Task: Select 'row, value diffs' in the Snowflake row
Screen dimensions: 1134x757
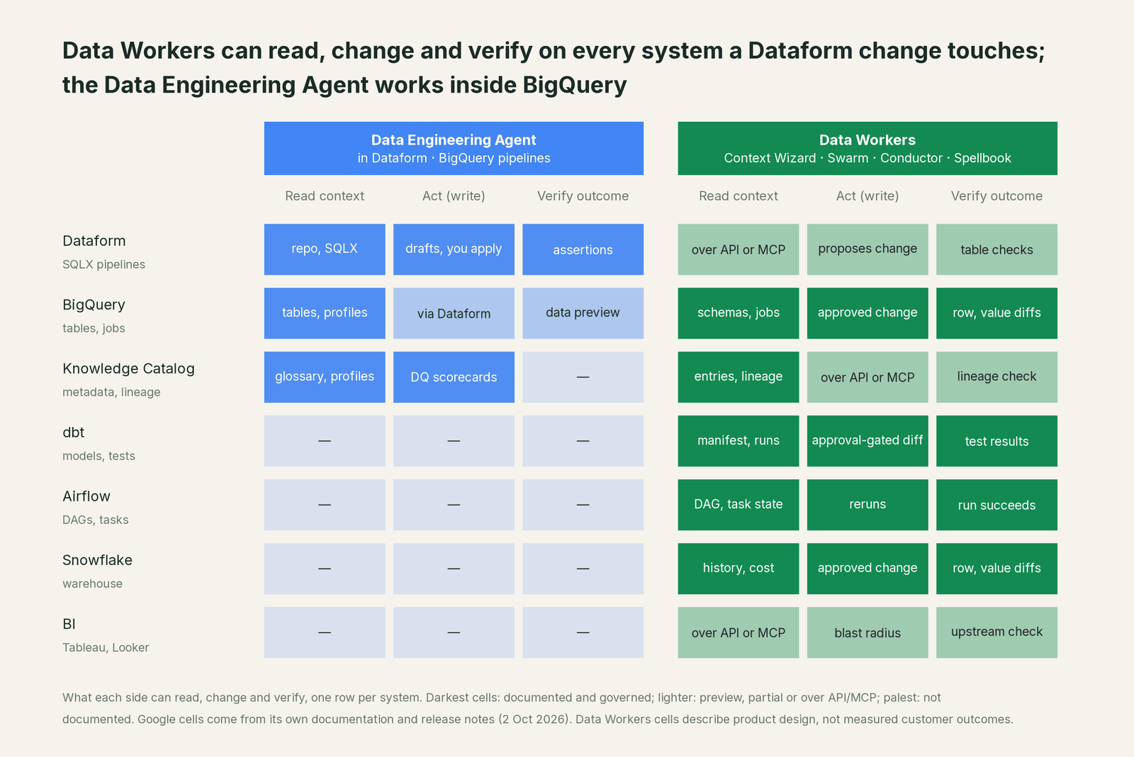Action: (x=997, y=569)
